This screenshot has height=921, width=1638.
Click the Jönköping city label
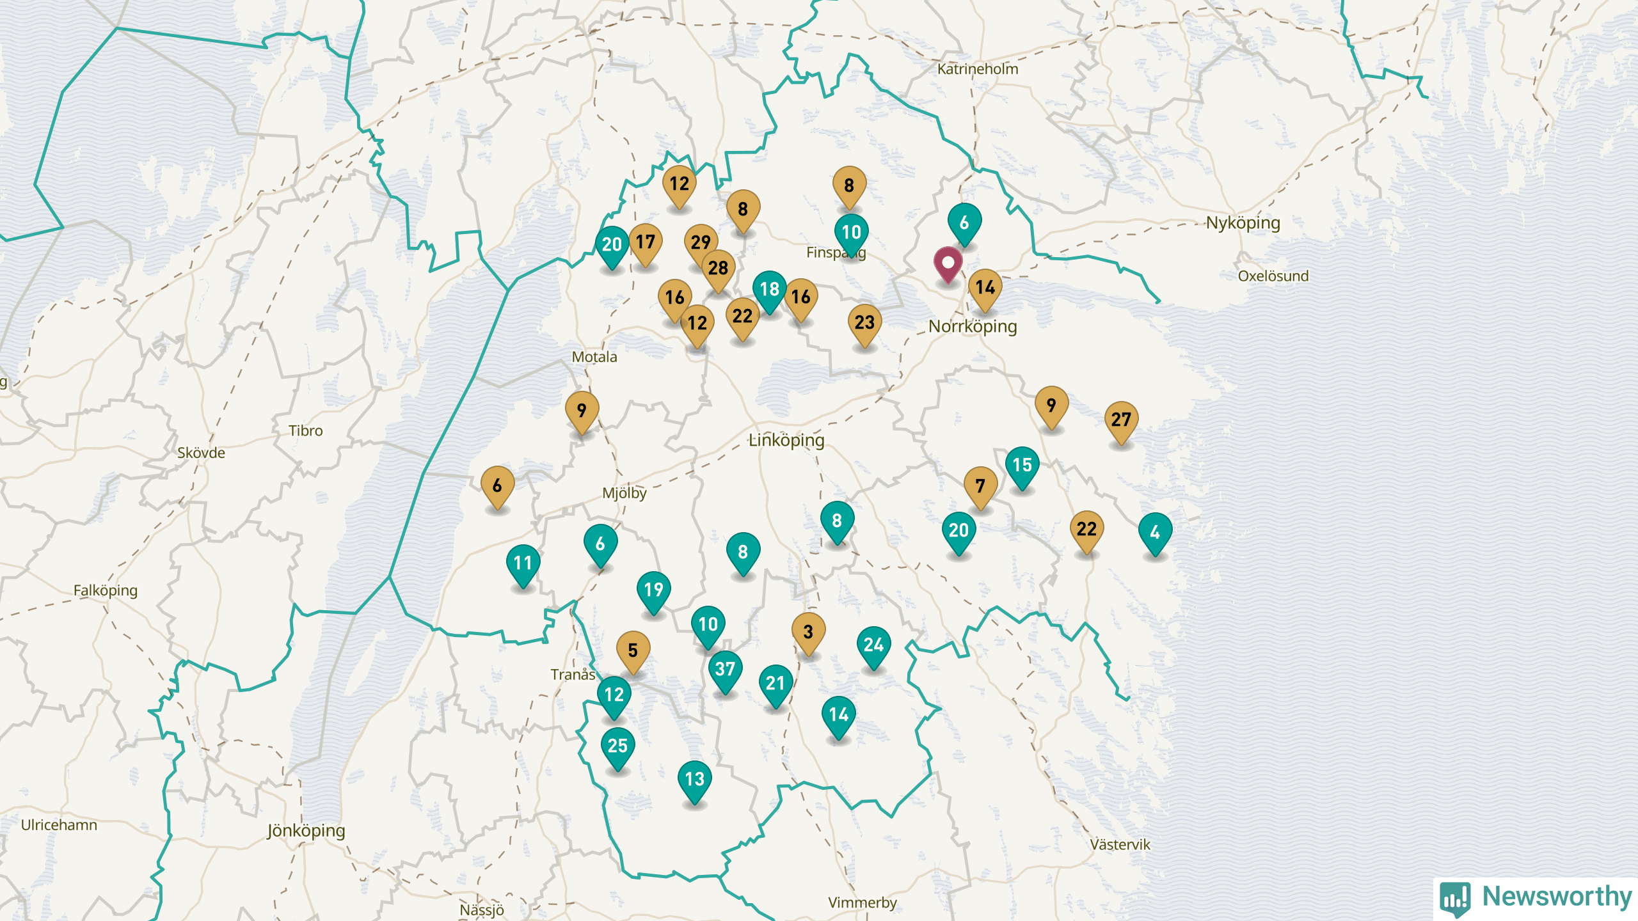[x=306, y=831]
